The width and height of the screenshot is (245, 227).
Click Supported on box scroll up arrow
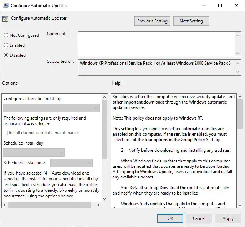click(x=237, y=63)
